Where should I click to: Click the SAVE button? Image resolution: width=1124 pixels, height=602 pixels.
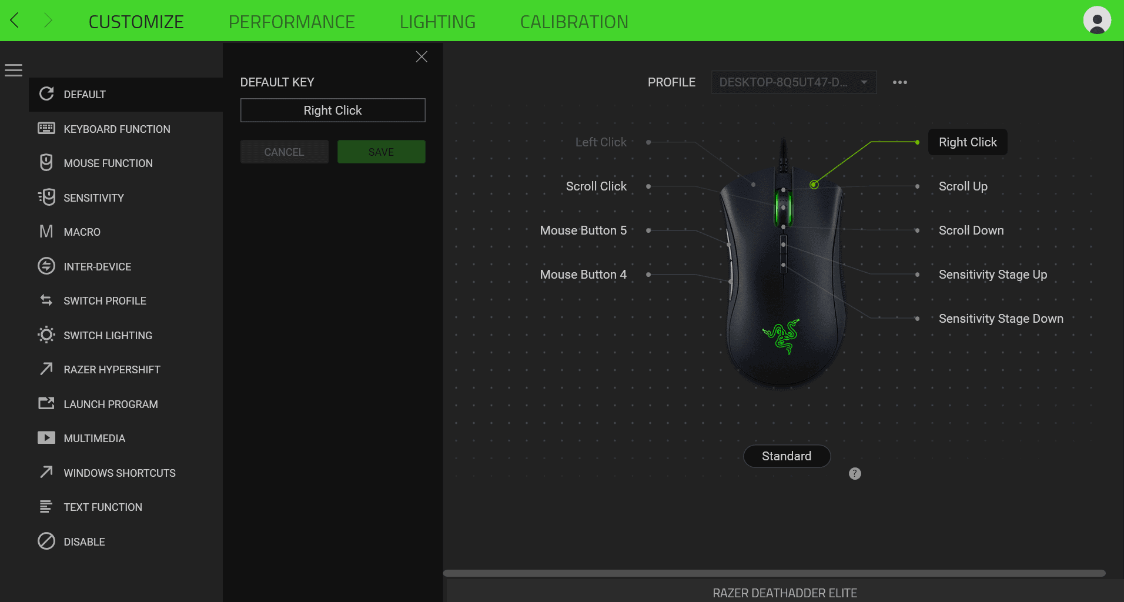(x=382, y=152)
